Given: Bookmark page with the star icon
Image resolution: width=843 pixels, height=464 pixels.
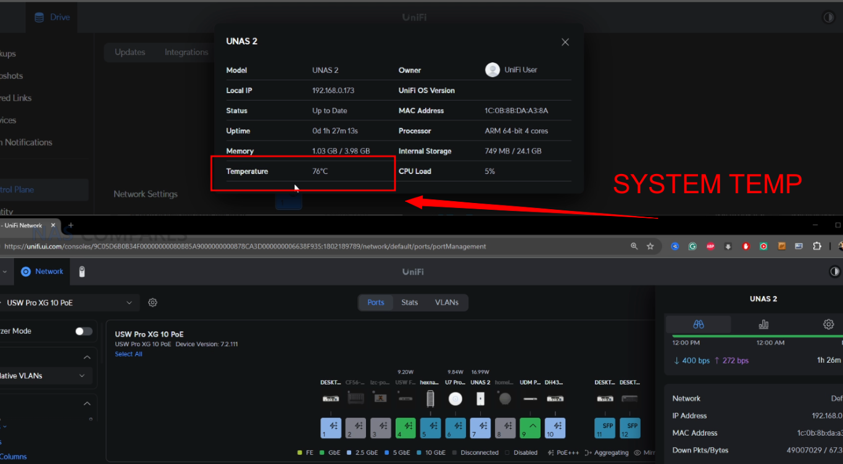Looking at the screenshot, I should (650, 246).
